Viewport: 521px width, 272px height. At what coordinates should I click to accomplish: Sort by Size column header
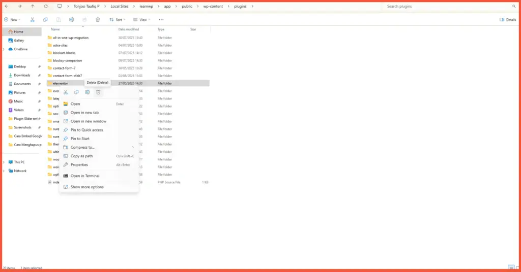(193, 29)
